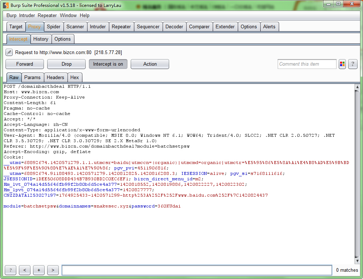Click the Content-Length: 61 header
The image size is (363, 279).
pyautogui.click(x=30, y=103)
